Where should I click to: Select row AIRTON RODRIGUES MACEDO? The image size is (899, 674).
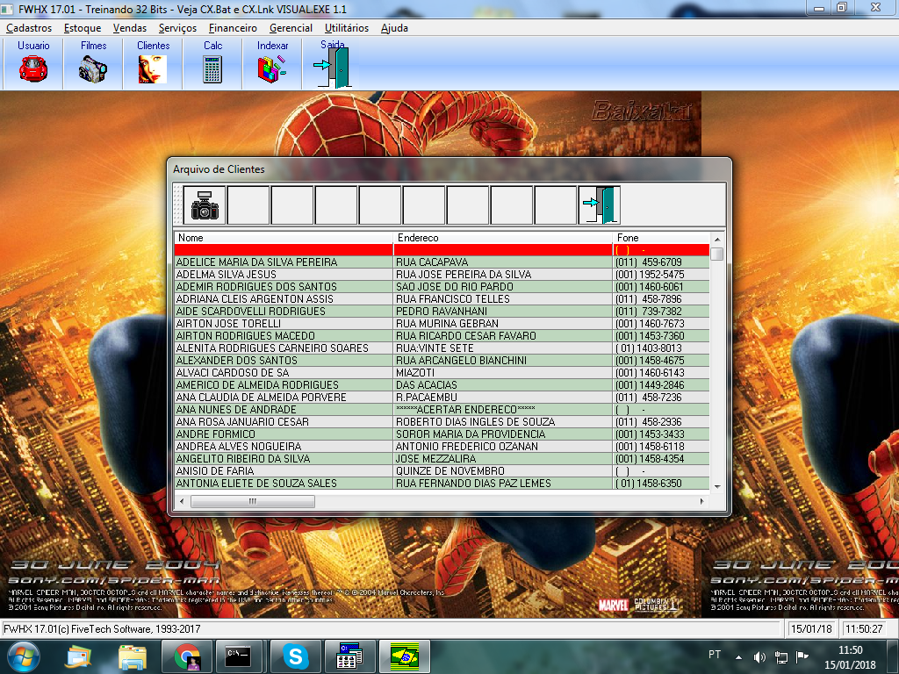click(x=442, y=336)
